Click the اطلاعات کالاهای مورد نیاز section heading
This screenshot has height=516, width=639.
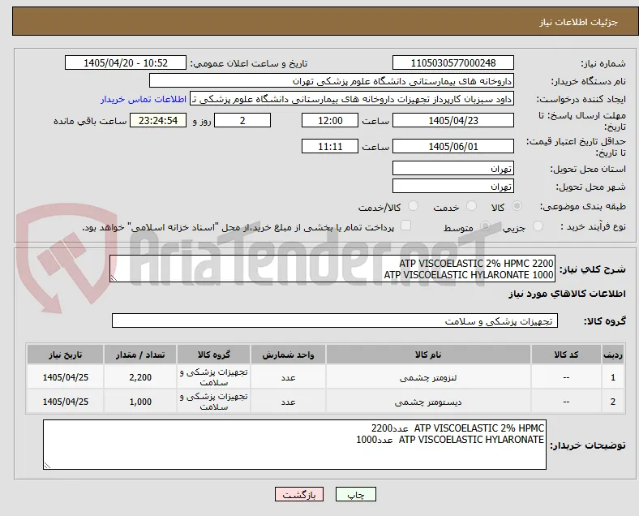click(x=567, y=294)
